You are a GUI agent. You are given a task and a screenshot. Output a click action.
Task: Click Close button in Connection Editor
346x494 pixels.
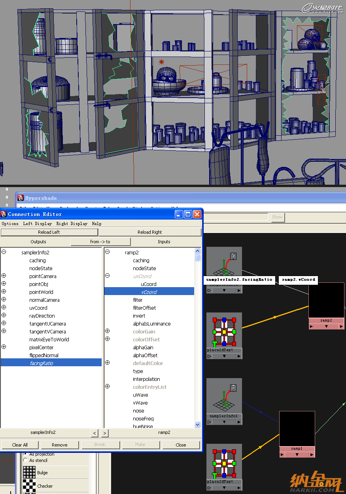click(x=181, y=445)
